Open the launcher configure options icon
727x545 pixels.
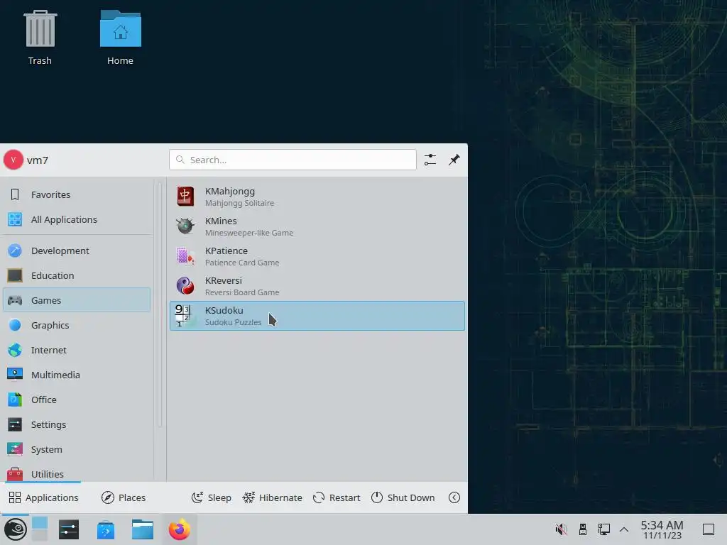click(430, 160)
